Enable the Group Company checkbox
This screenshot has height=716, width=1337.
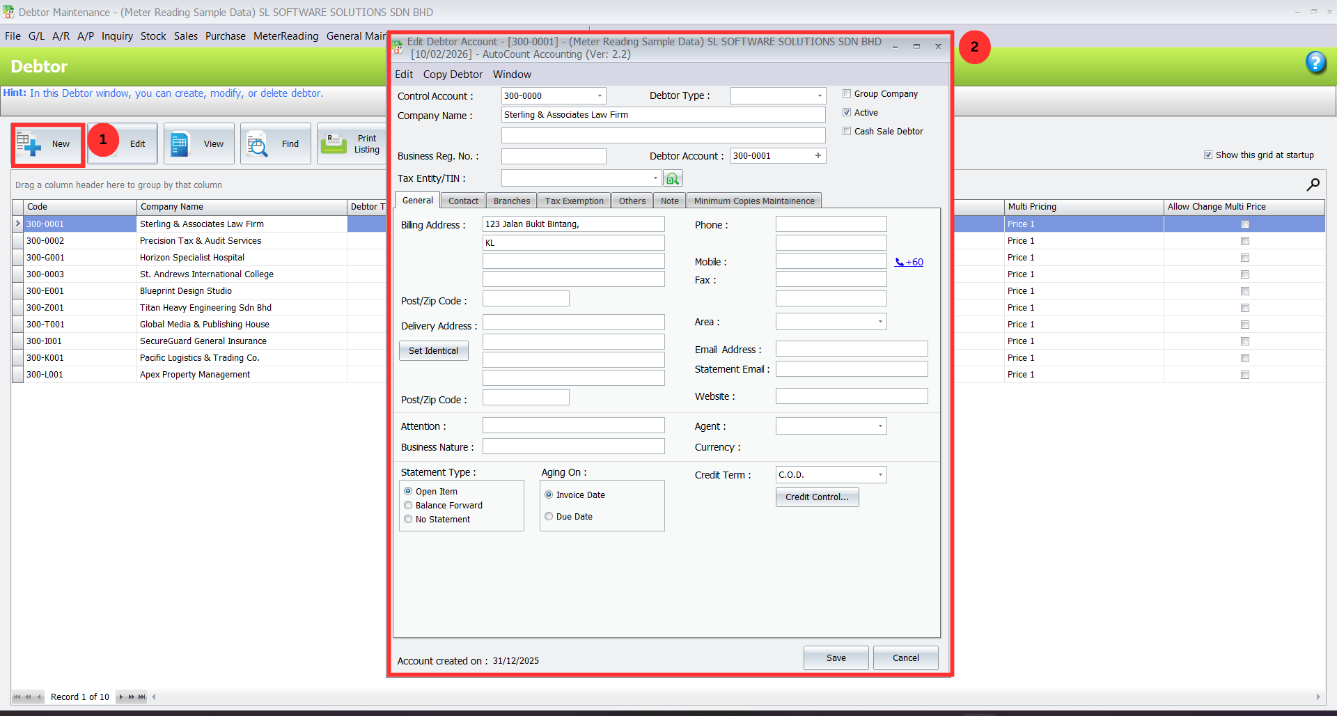tap(847, 93)
